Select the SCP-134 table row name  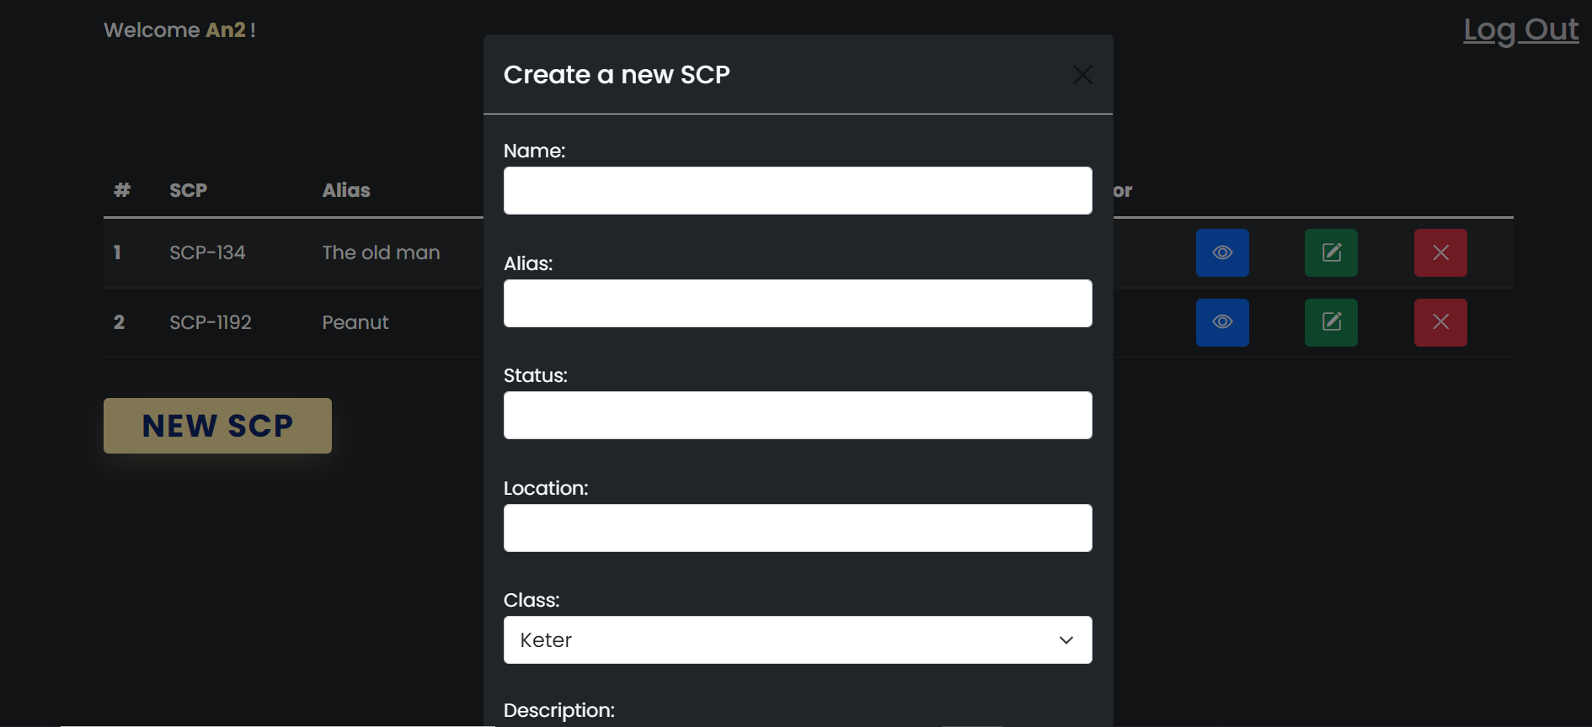point(207,252)
